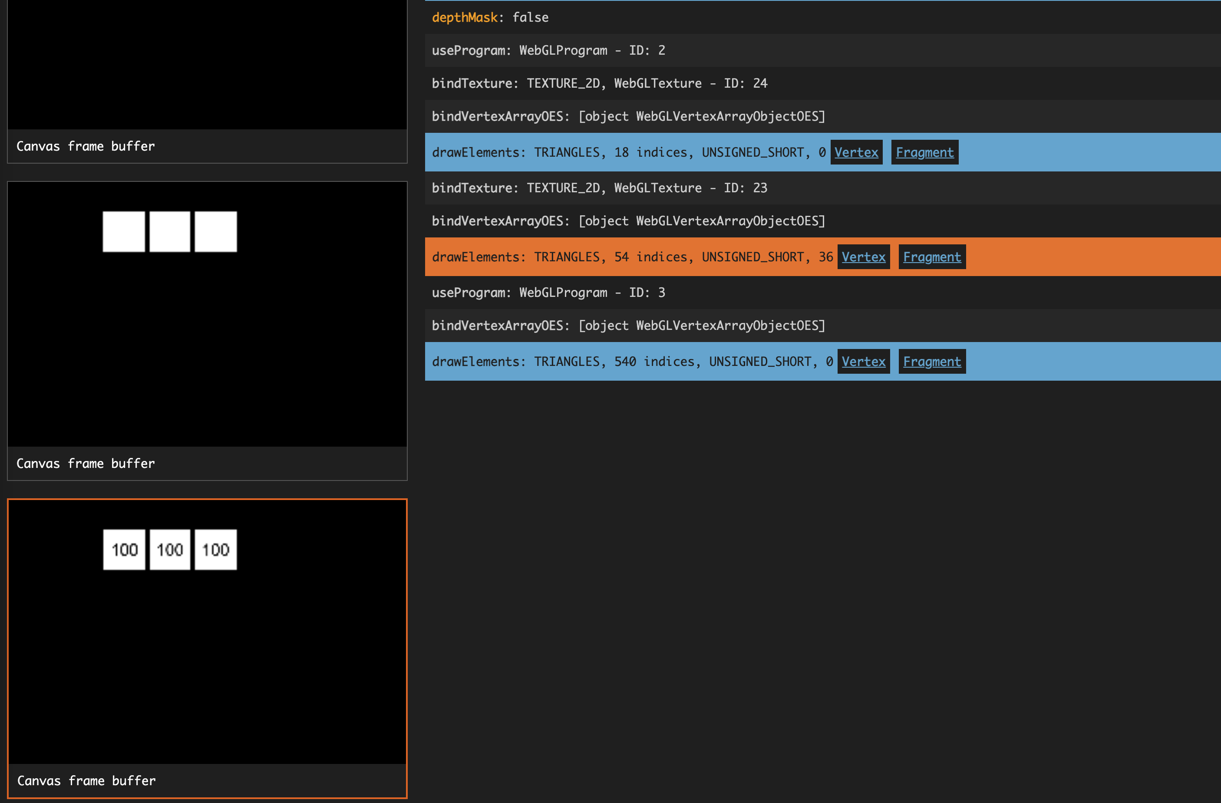Select useProgram WebGLProgram ID: 2 command
This screenshot has height=803, width=1221.
(x=548, y=50)
